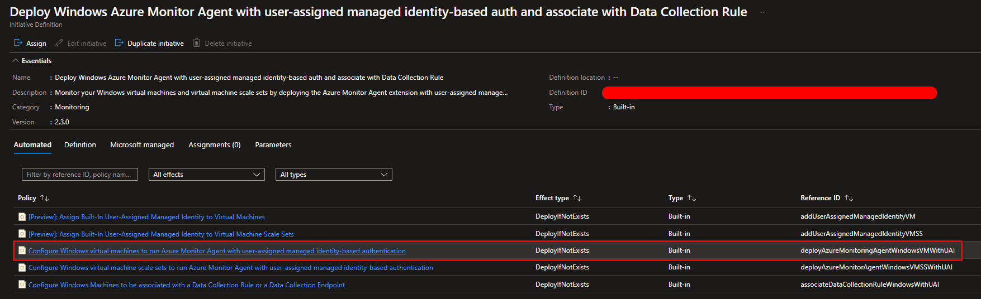981x299 pixels.
Task: Click the Filter by reference ID input field
Action: click(x=79, y=175)
